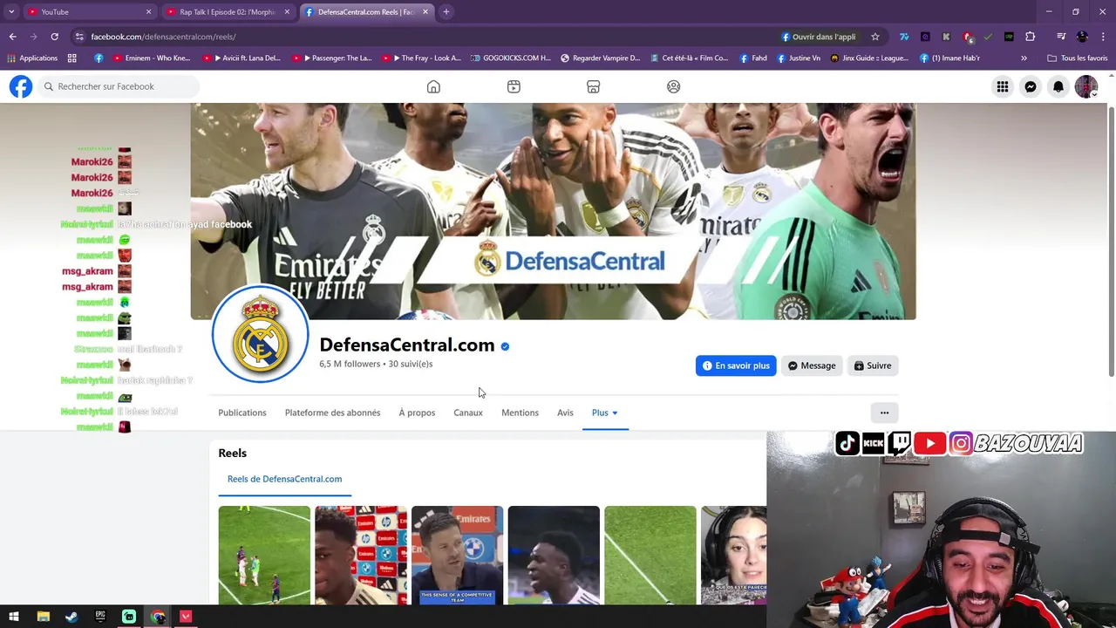Click the green checkmark extension icon
The height and width of the screenshot is (628, 1116).
[x=988, y=37]
